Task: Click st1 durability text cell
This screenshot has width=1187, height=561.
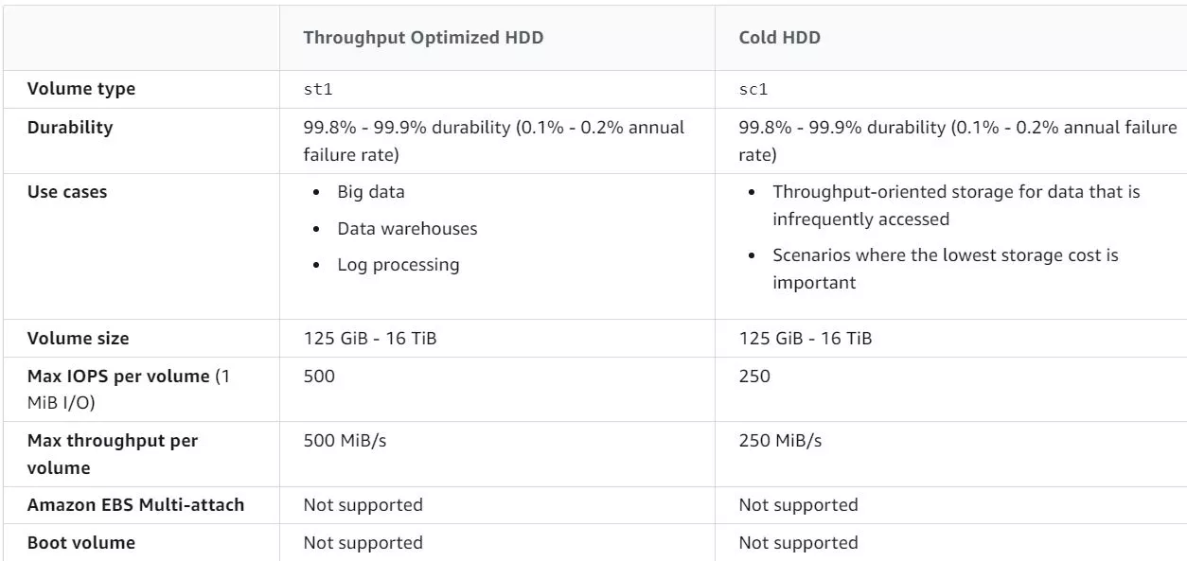Action: tap(494, 140)
